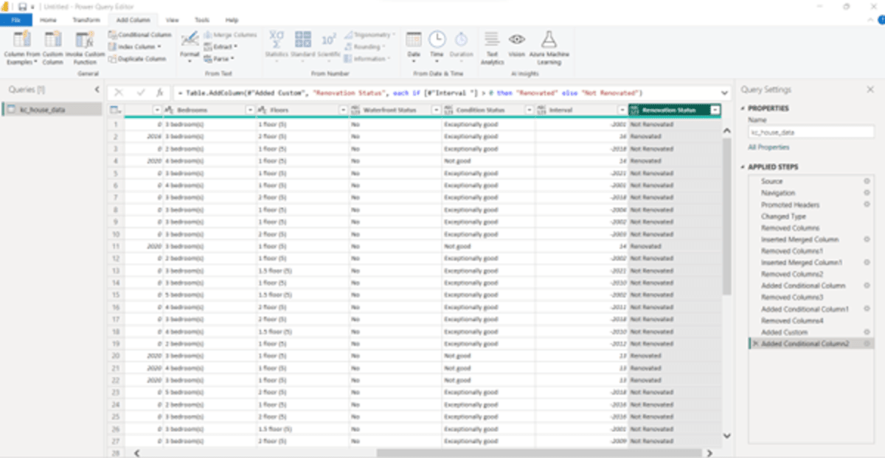Close the Query Settings pane
The width and height of the screenshot is (885, 458).
(x=870, y=90)
